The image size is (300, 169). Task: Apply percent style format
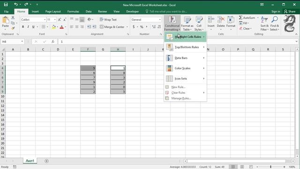tap(142, 27)
